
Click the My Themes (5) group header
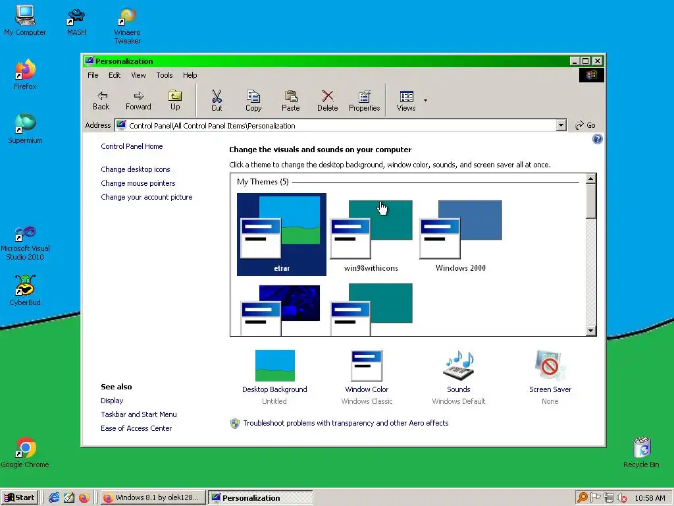(x=263, y=182)
